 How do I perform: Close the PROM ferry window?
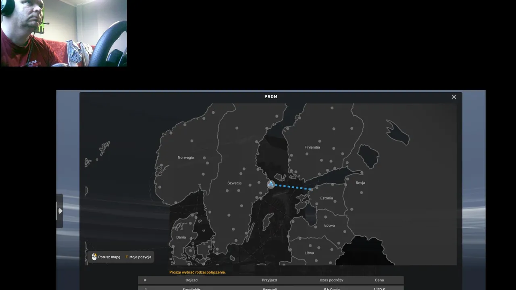[454, 97]
